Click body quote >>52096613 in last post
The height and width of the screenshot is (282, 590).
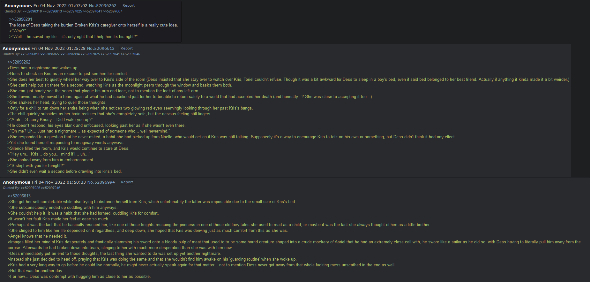19,196
